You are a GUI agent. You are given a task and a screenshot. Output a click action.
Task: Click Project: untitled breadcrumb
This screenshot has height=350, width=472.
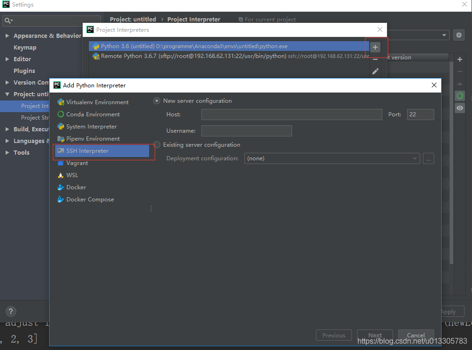[x=133, y=19]
